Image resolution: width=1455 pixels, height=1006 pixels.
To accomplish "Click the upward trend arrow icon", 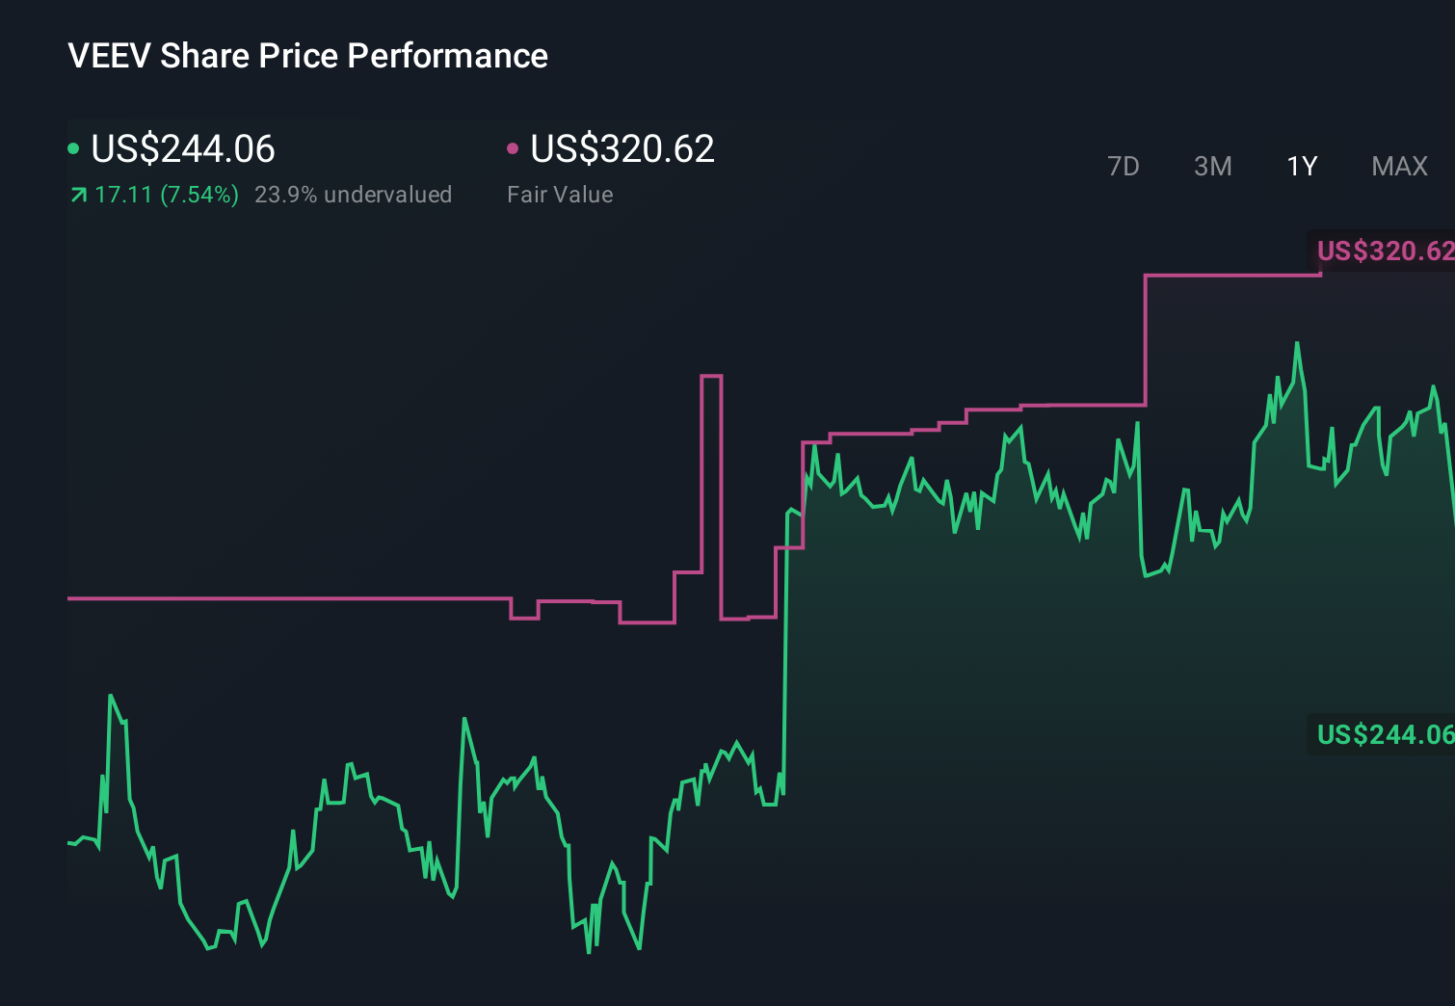I will point(78,194).
